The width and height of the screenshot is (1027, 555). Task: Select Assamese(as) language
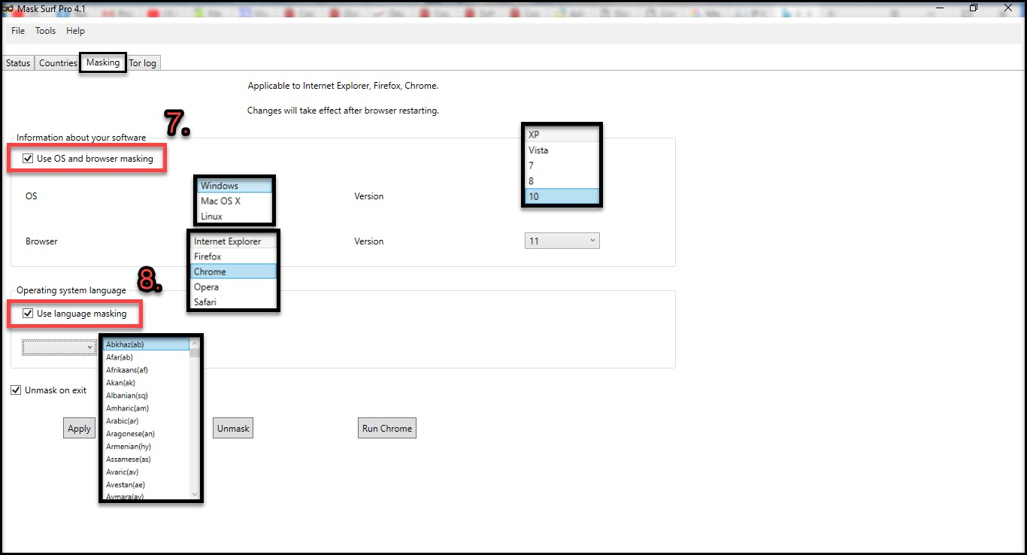146,459
